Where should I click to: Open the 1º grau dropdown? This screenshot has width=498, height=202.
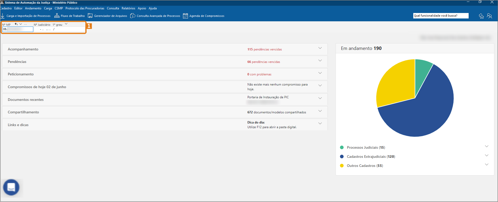tap(66, 24)
